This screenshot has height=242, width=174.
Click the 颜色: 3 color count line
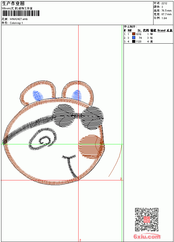[158, 7]
